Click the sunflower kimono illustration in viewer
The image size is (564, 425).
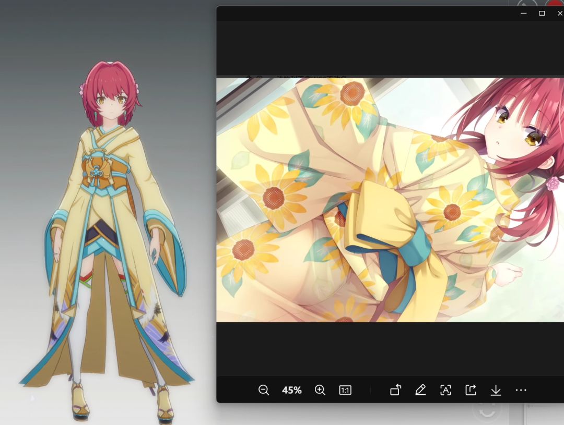[390, 199]
